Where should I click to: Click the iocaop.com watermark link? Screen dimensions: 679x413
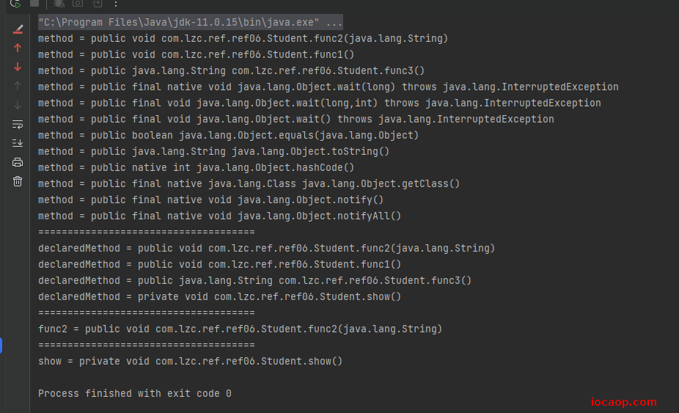pos(623,402)
